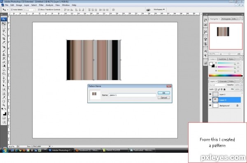Image resolution: width=247 pixels, height=163 pixels.
Task: Switch to the Channels tab
Action: coord(223,81)
